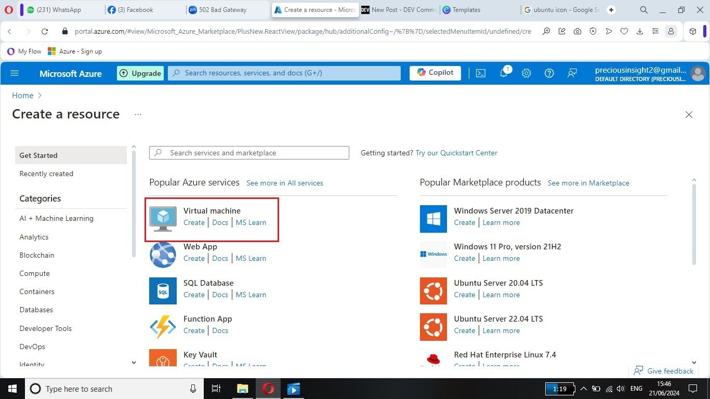Image resolution: width=710 pixels, height=399 pixels.
Task: Open the Try our Quickstart Center link
Action: [x=456, y=153]
